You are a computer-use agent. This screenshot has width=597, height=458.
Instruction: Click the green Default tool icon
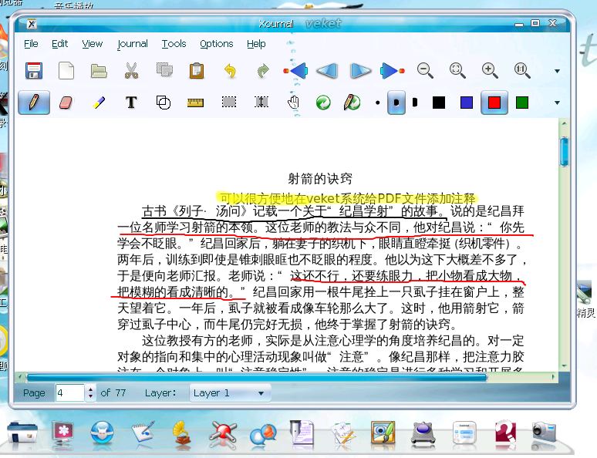coord(323,103)
